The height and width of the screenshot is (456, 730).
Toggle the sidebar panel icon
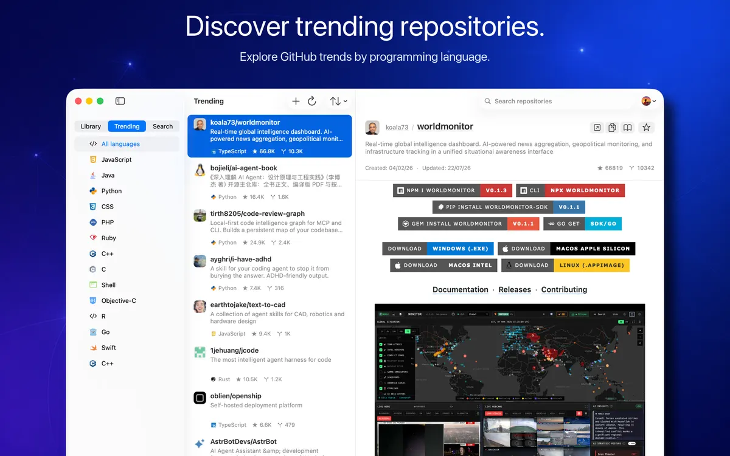click(x=120, y=101)
